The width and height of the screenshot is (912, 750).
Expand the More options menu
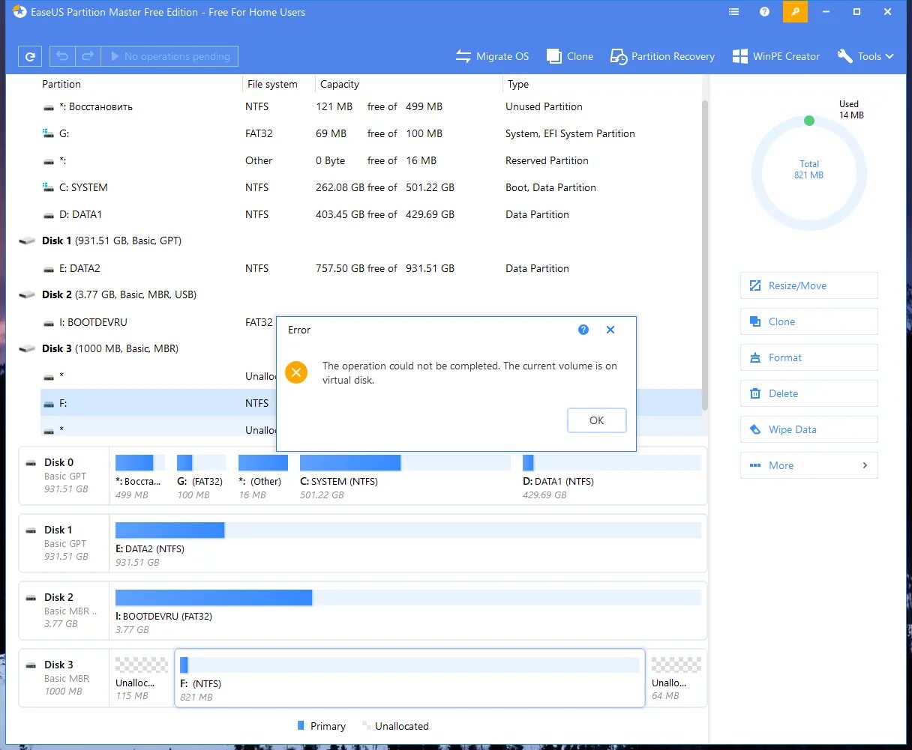click(x=808, y=465)
